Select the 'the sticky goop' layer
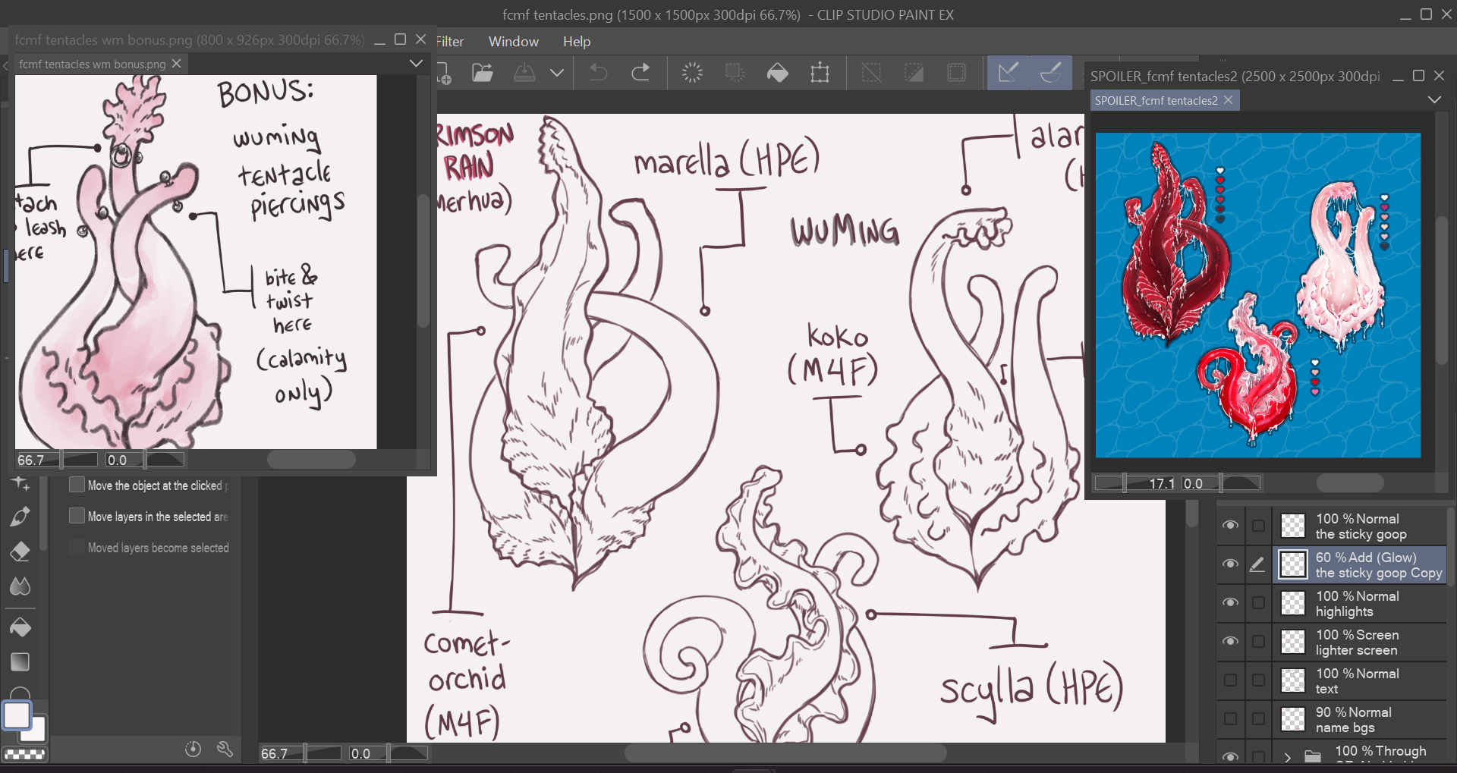This screenshot has height=773, width=1457. tap(1360, 526)
